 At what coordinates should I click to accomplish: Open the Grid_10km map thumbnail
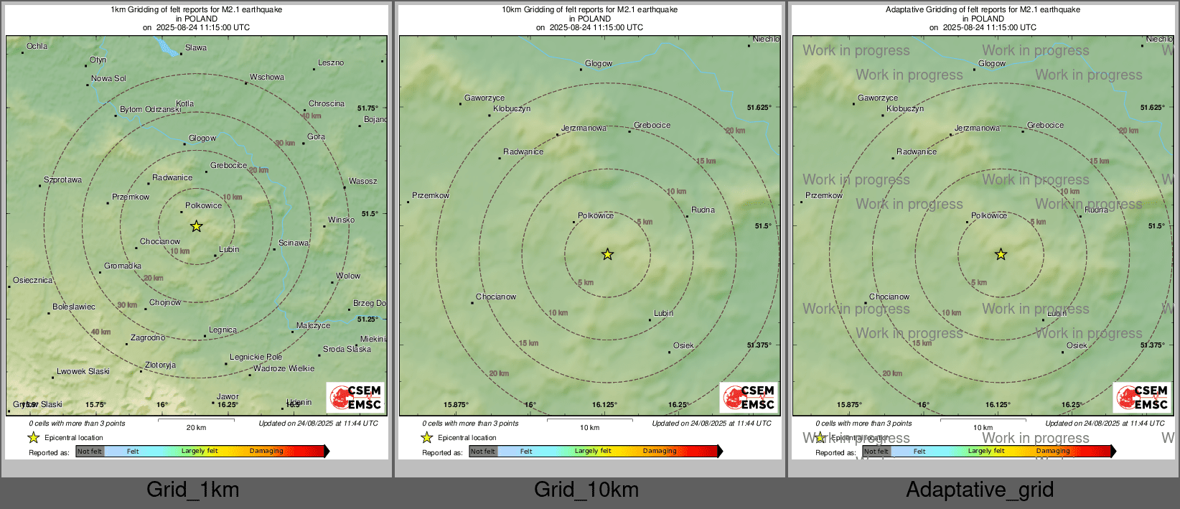coord(590,231)
